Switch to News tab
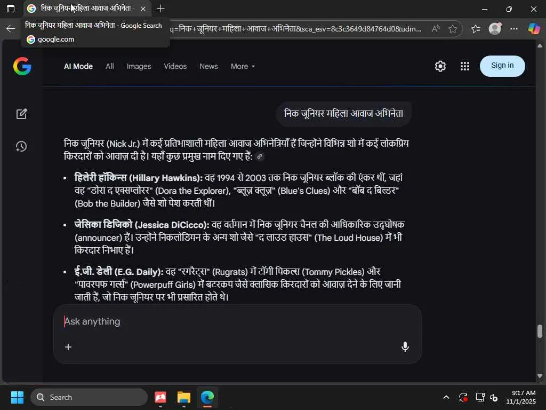 pos(208,66)
